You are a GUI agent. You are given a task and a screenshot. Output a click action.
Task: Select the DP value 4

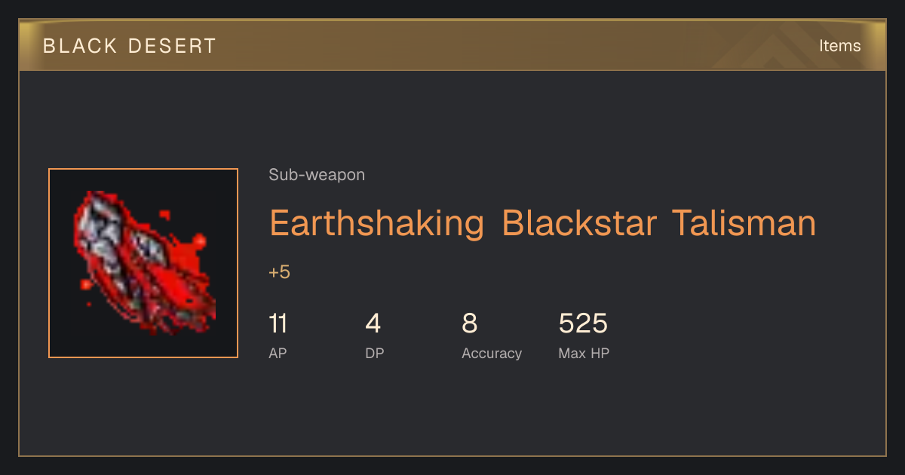point(373,323)
